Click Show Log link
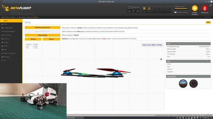 click(x=208, y=17)
